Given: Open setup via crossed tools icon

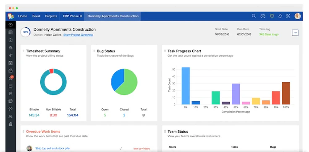Looking at the screenshot, I should coord(288,16).
